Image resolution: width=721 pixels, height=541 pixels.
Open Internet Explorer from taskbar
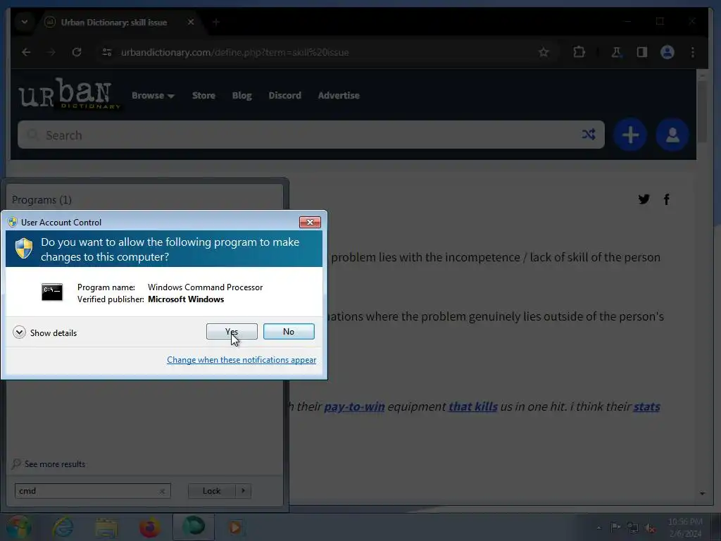(63, 527)
